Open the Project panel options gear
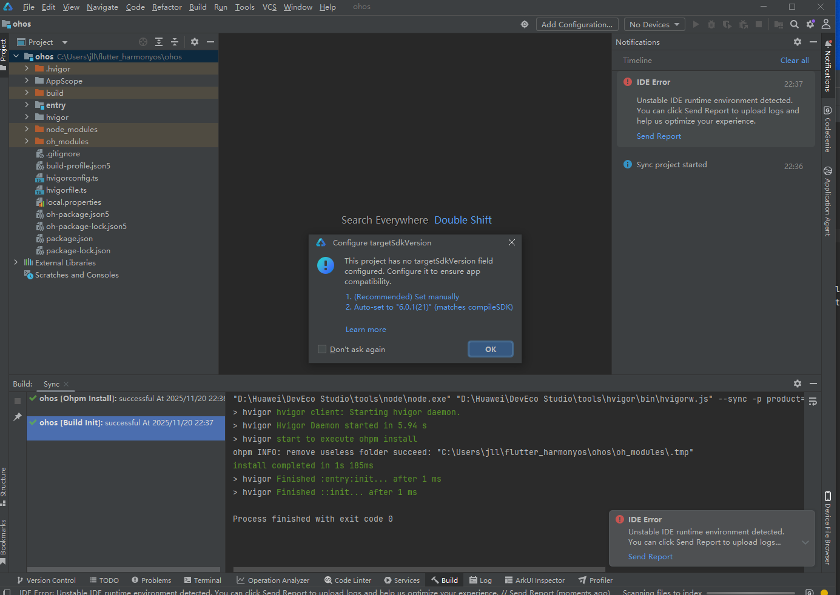 pyautogui.click(x=195, y=42)
